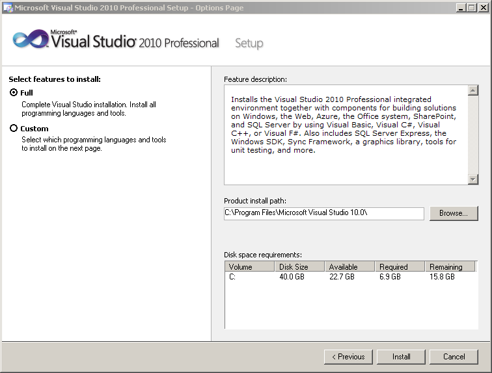Click the Disk Size column header
The height and width of the screenshot is (373, 492).
point(299,266)
